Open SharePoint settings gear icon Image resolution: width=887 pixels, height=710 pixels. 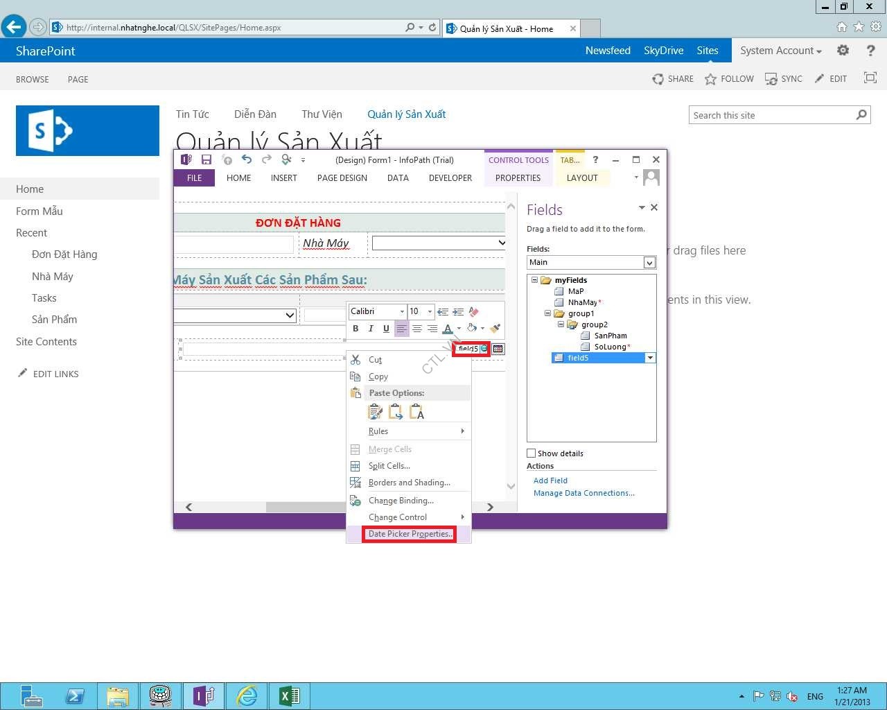pyautogui.click(x=843, y=51)
